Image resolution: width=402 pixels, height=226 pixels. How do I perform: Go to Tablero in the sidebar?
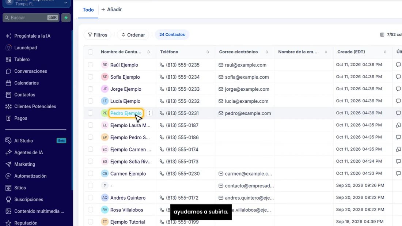coord(22,60)
